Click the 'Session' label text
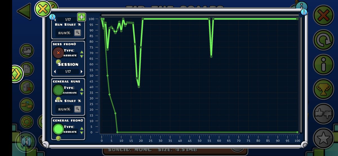Image resolution: width=338 pixels, height=156 pixels. tap(68, 64)
